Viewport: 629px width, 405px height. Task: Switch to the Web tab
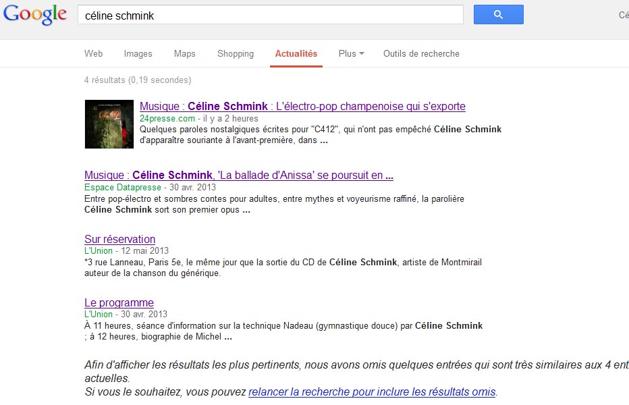click(x=93, y=54)
